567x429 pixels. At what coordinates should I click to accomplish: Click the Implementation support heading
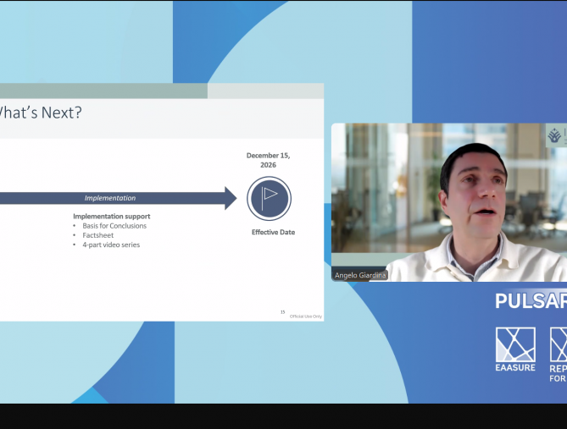point(111,217)
